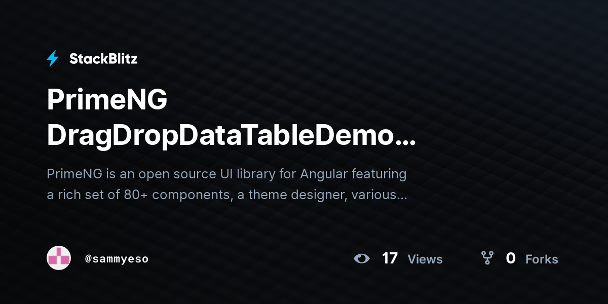
Task: Select the PrimeNG project description text
Action: (x=227, y=184)
